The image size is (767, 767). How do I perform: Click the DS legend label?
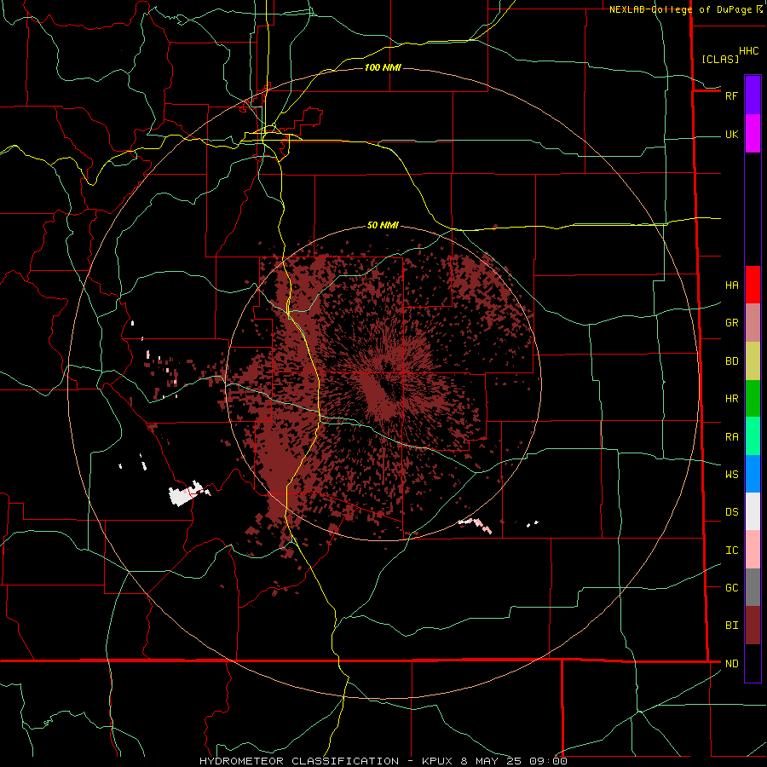pos(731,512)
